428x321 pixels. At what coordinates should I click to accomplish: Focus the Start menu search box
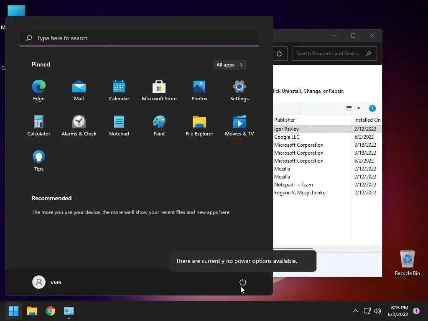click(x=139, y=38)
